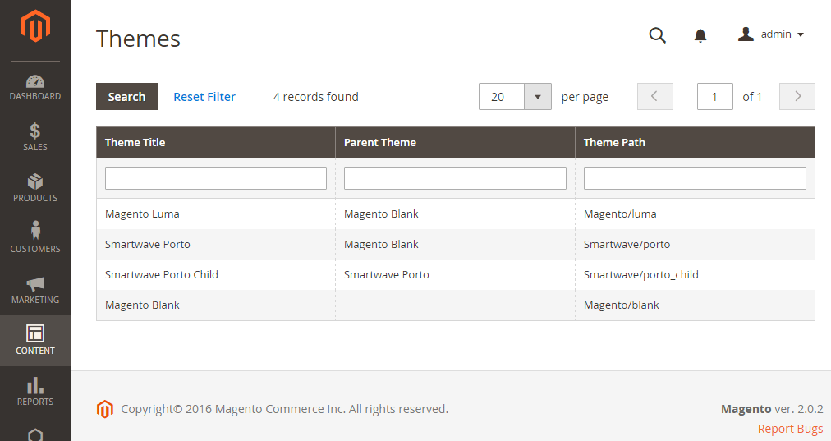Click the global search magnifier icon
The width and height of the screenshot is (831, 441).
657,35
